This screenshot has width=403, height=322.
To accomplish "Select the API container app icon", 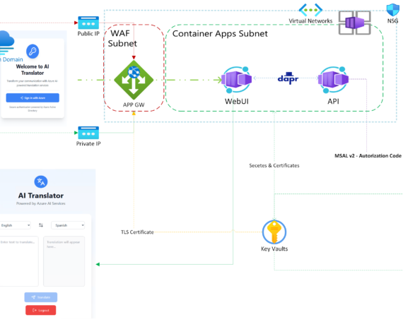I will 333,80.
